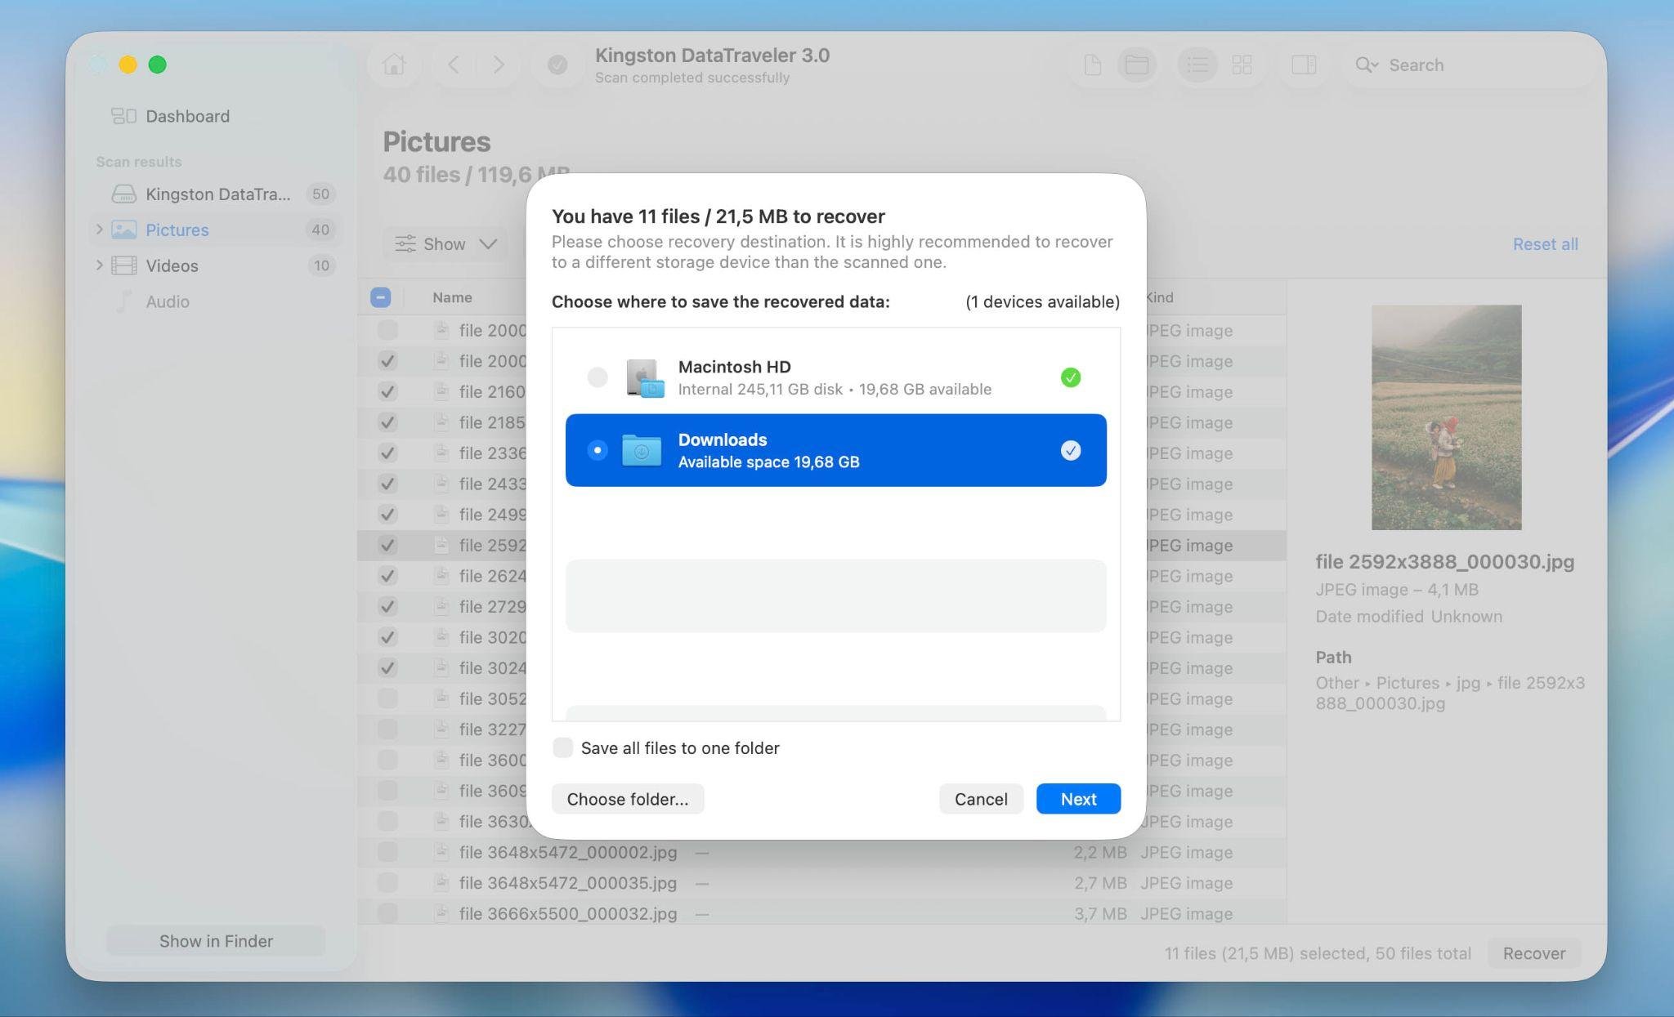Cancel the recovery destination dialog
The height and width of the screenshot is (1017, 1674).
pos(981,799)
